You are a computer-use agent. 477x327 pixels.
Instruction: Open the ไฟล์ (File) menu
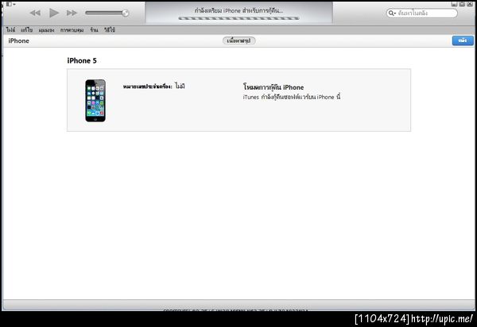click(10, 29)
